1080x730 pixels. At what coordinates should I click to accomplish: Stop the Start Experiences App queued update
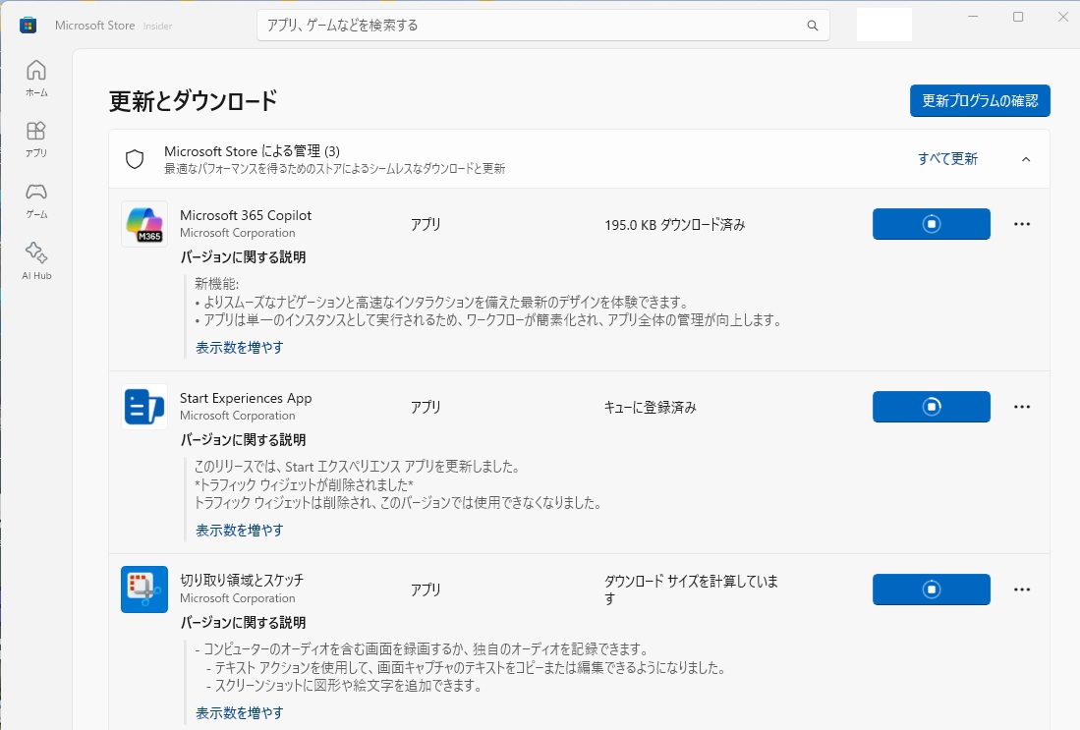[932, 407]
